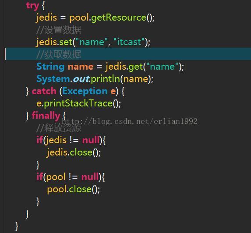The width and height of the screenshot is (251, 233).
Task: Click the variable 'name' after String
Action: tap(81, 67)
